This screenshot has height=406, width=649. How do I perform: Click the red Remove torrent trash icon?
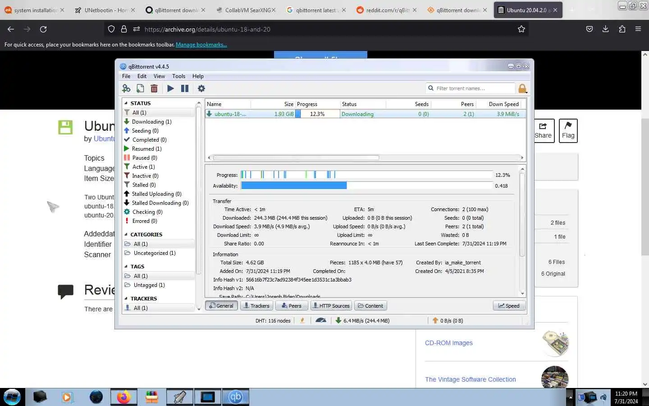(154, 88)
